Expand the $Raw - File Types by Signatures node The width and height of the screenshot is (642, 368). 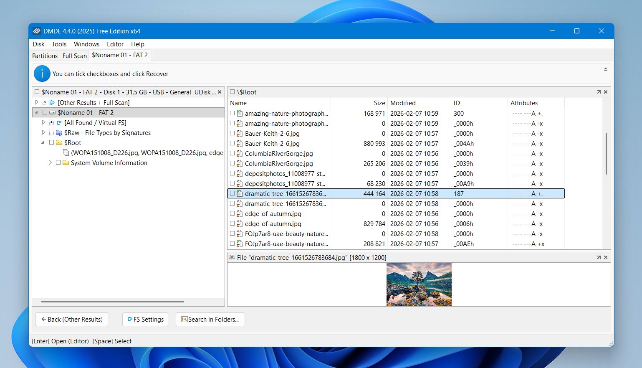click(x=43, y=132)
